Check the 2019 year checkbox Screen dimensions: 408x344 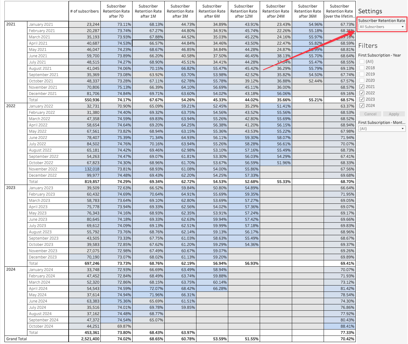[362, 74]
